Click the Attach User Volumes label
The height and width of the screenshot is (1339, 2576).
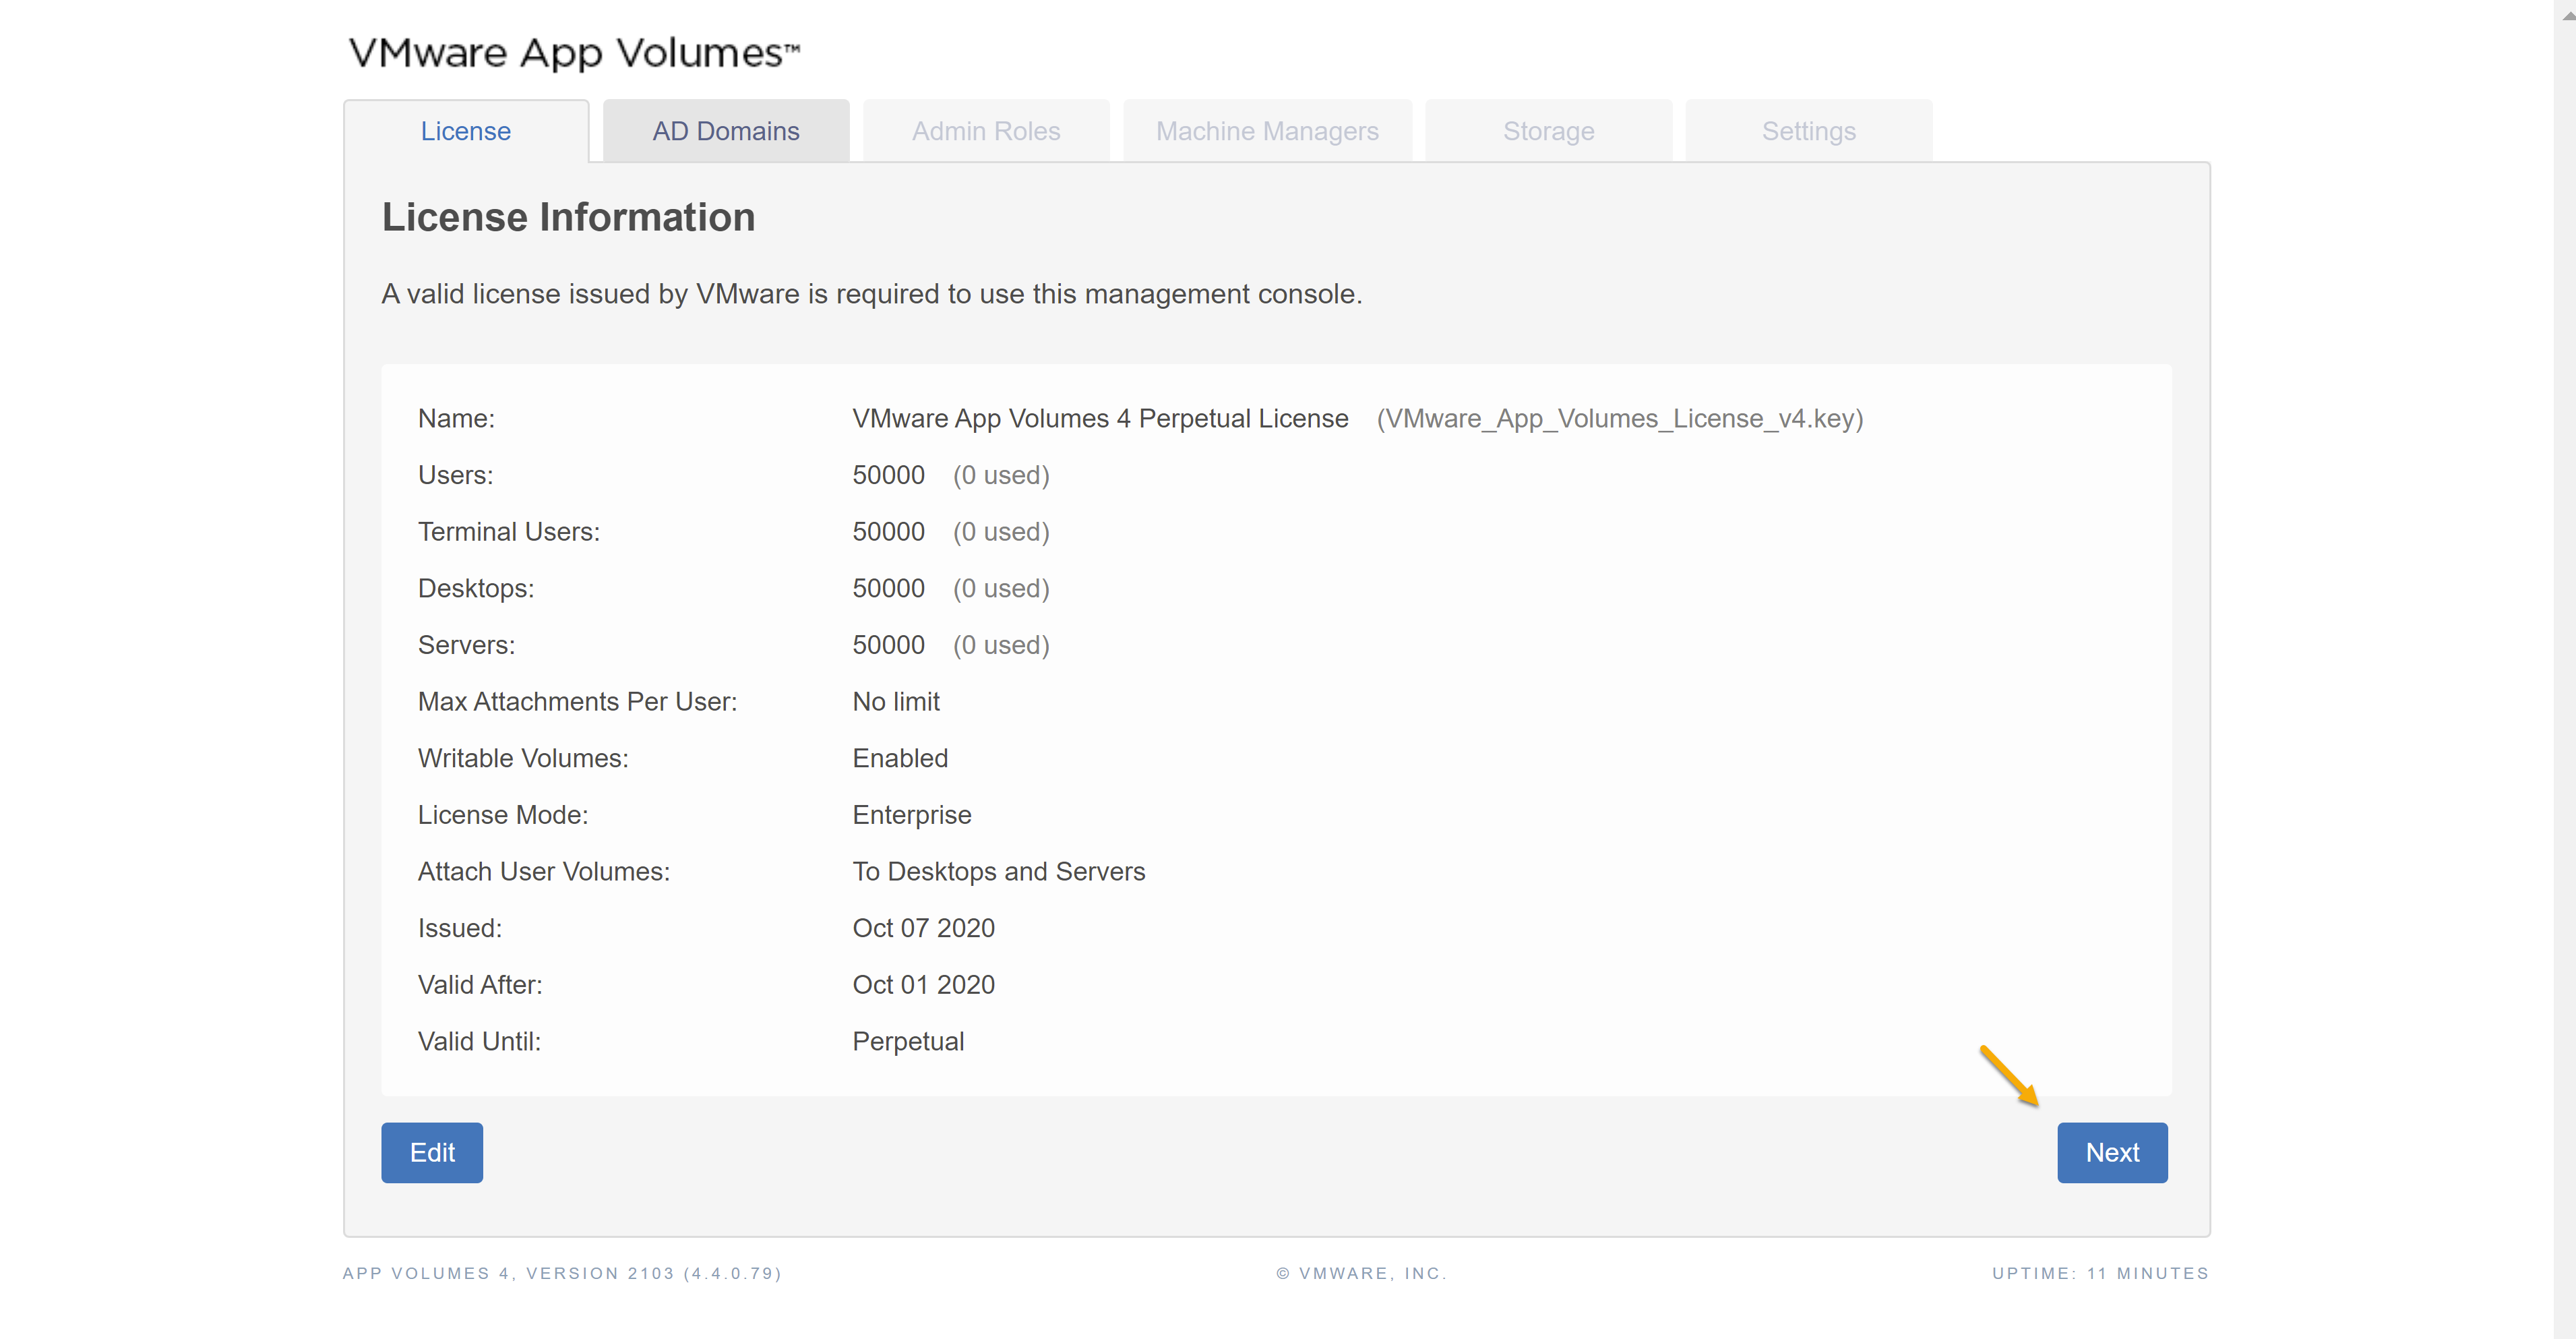[x=544, y=872]
